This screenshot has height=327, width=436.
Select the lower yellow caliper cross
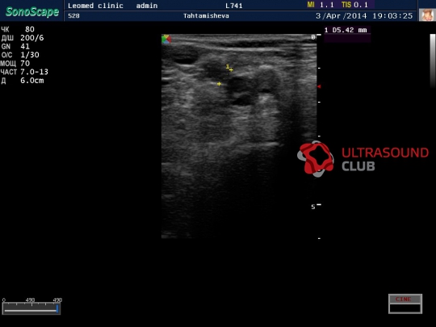[219, 84]
